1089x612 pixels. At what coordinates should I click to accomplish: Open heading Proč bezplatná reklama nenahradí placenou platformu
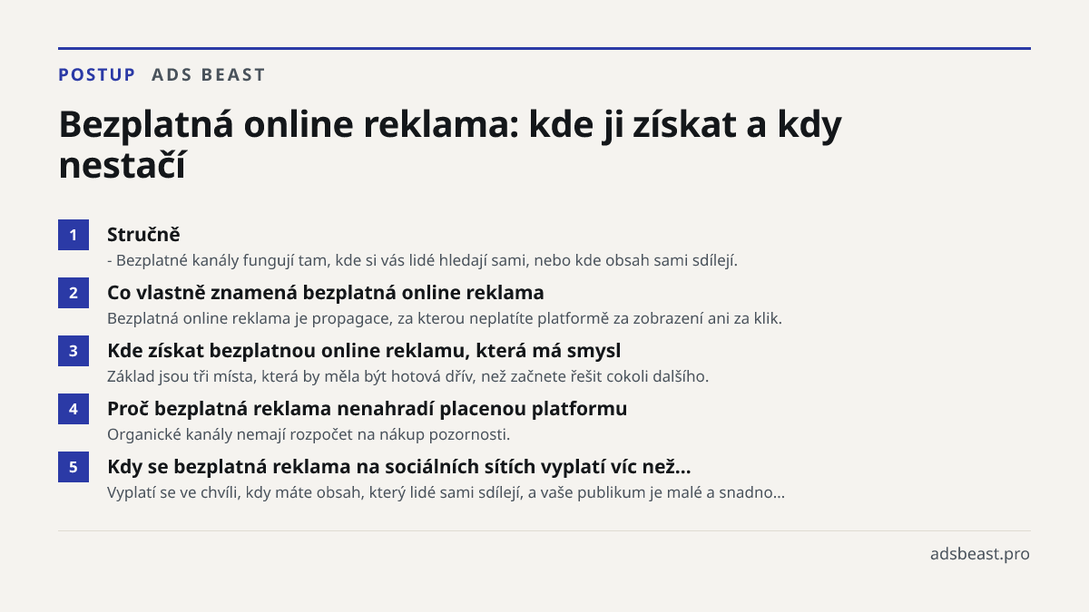(367, 408)
